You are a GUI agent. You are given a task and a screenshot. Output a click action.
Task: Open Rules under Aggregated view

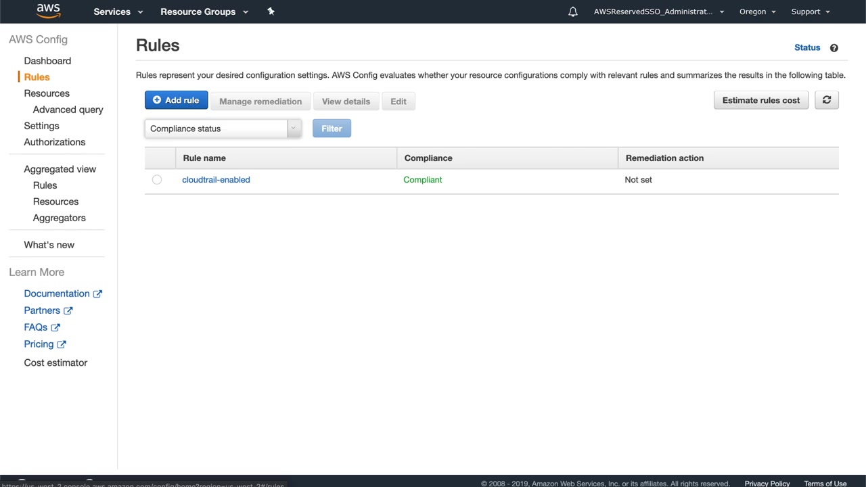[x=45, y=185]
